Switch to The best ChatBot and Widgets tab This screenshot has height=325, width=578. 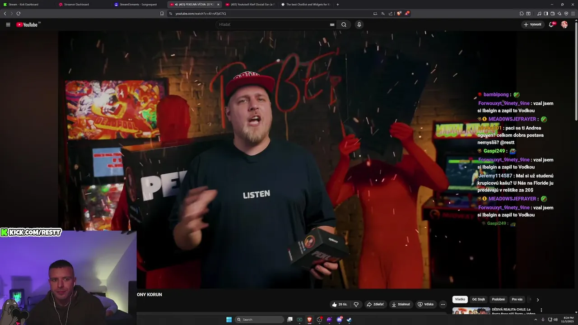coord(305,5)
